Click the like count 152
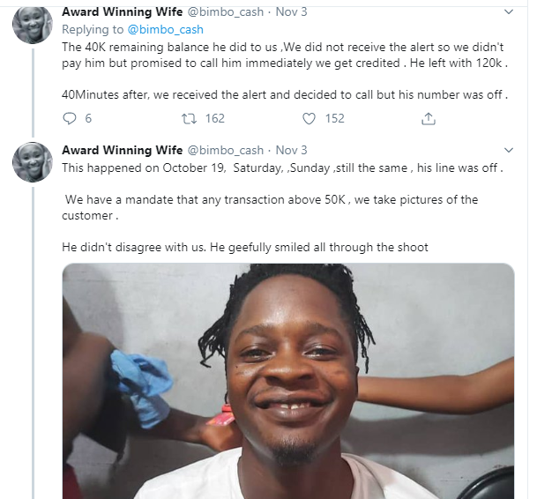Screen dimensions: 537x499 334,118
